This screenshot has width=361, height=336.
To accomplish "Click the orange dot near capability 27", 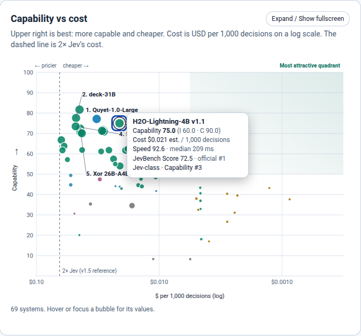I will tap(227, 222).
